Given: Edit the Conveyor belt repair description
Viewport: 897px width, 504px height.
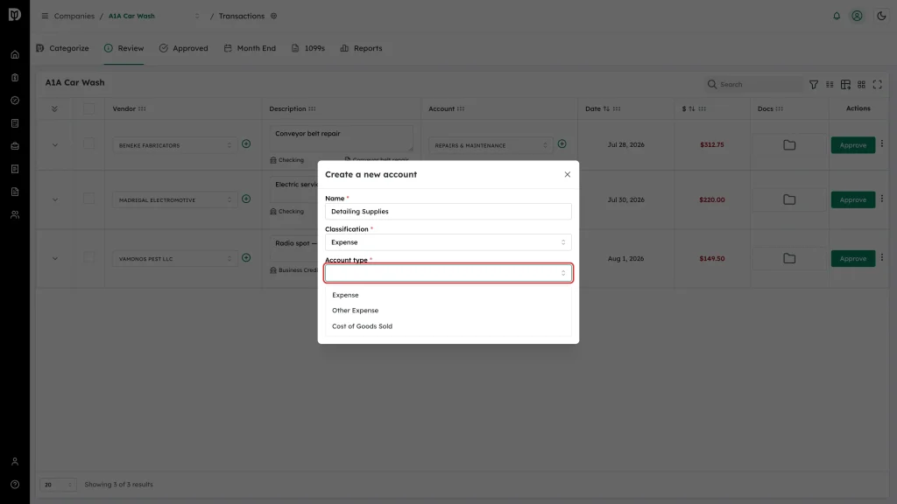Looking at the screenshot, I should tap(341, 138).
